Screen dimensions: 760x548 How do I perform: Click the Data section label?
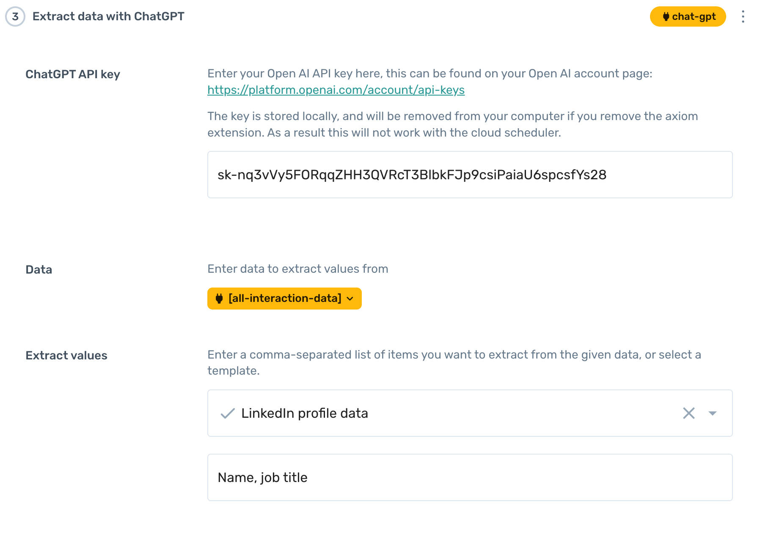point(39,270)
